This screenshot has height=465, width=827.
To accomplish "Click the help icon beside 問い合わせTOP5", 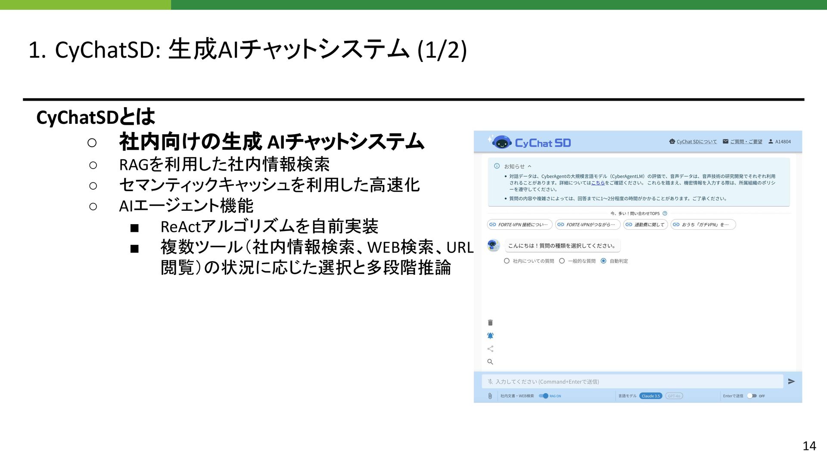I will pyautogui.click(x=665, y=213).
